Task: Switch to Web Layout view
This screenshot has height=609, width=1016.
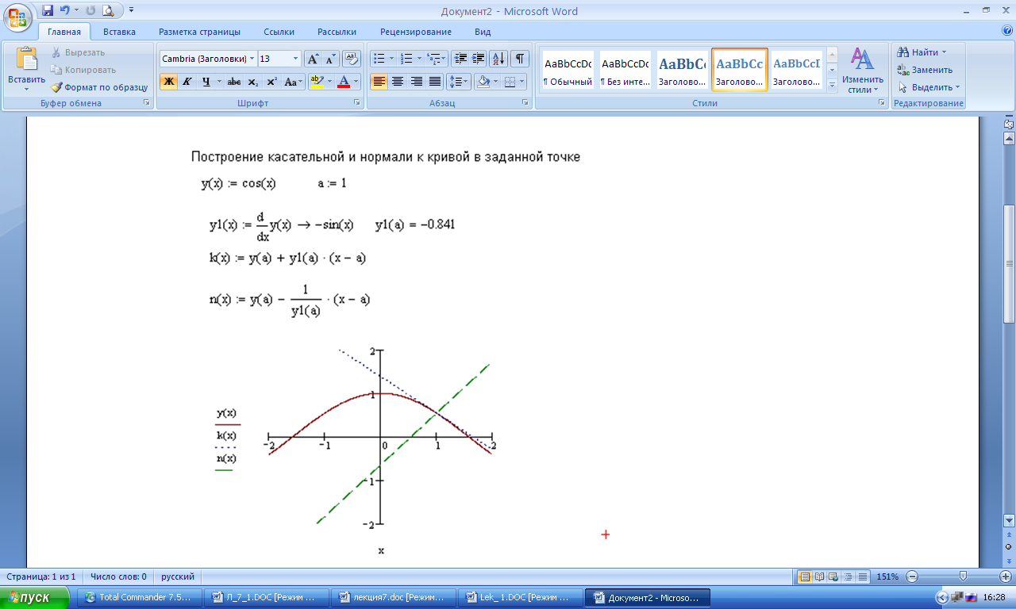Action: pos(834,576)
